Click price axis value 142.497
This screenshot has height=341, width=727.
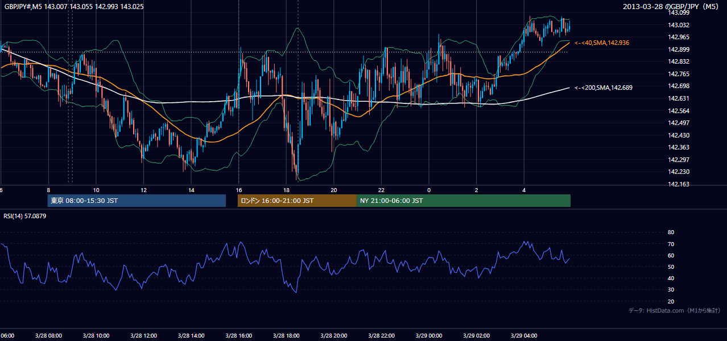pyautogui.click(x=679, y=123)
